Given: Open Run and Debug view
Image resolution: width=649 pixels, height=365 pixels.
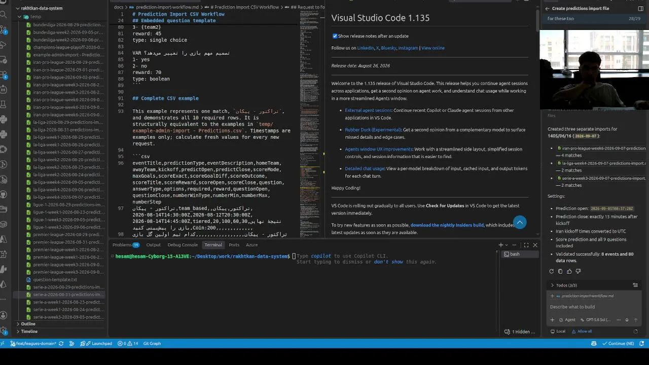Looking at the screenshot, I should click(x=3, y=45).
